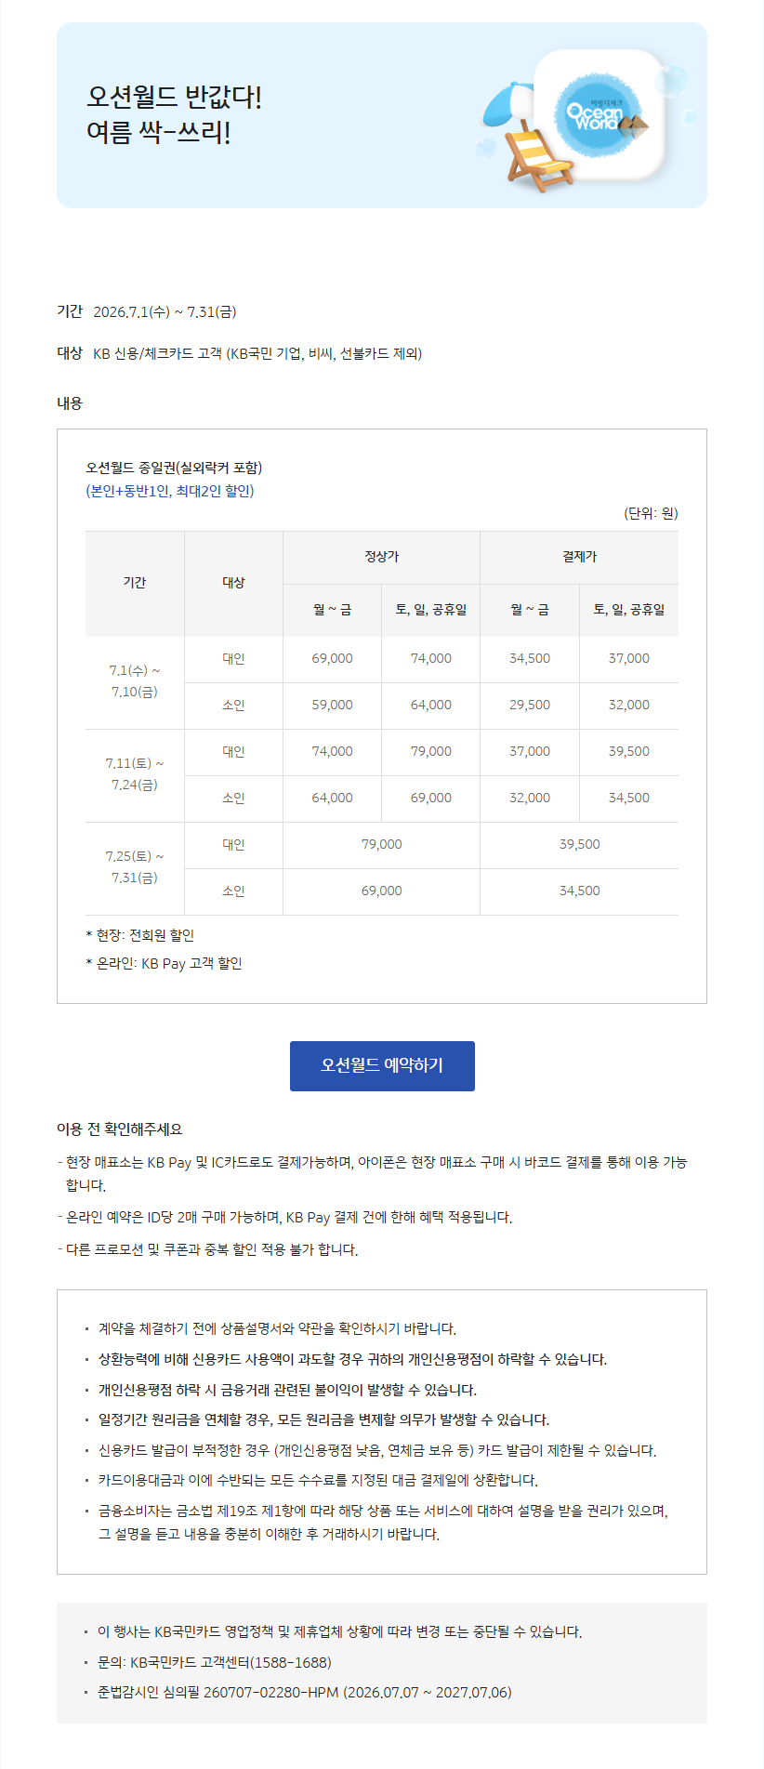The height and width of the screenshot is (1769, 764).
Task: Click the 이용 전 확인해주세요 heading
Action: [120, 1129]
